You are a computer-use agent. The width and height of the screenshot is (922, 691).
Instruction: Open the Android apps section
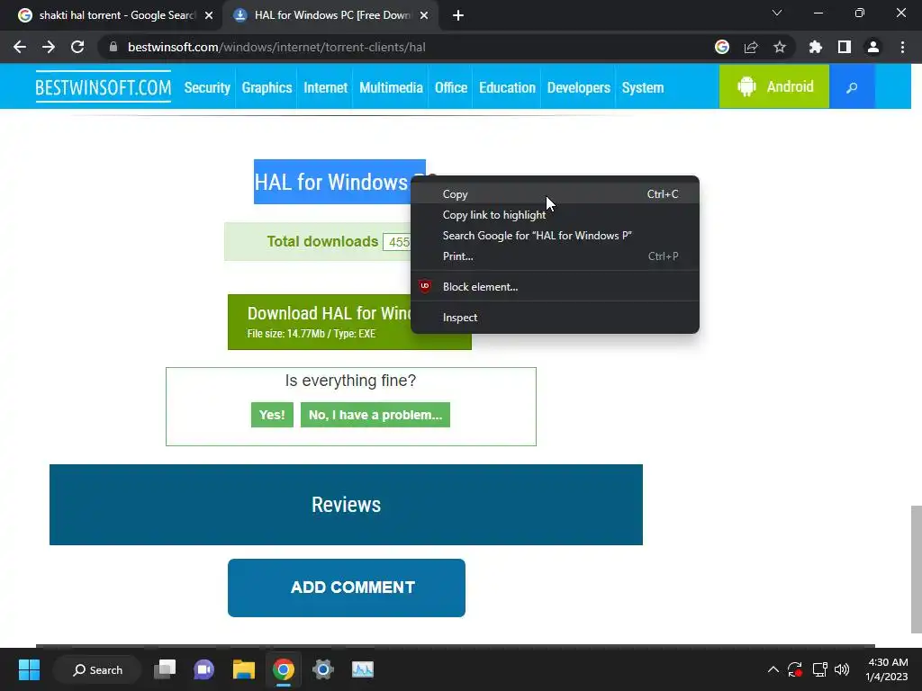773,86
